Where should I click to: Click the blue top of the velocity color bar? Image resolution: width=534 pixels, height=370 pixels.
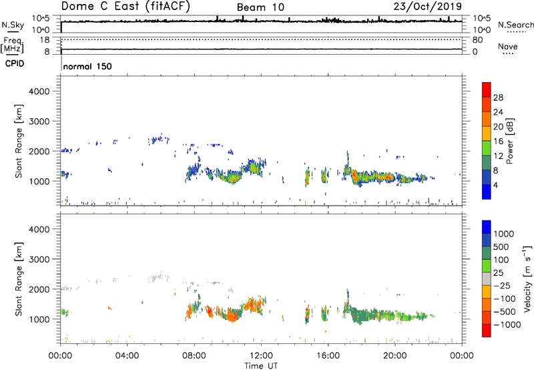click(x=487, y=227)
